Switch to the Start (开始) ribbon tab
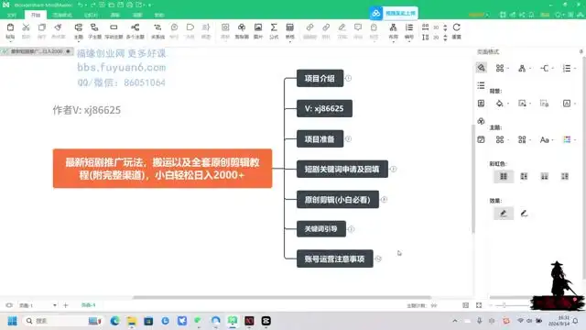 (36, 15)
